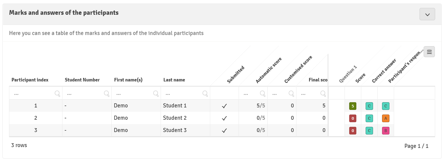
Task: Click the orange A response badge
Action: pos(386,118)
